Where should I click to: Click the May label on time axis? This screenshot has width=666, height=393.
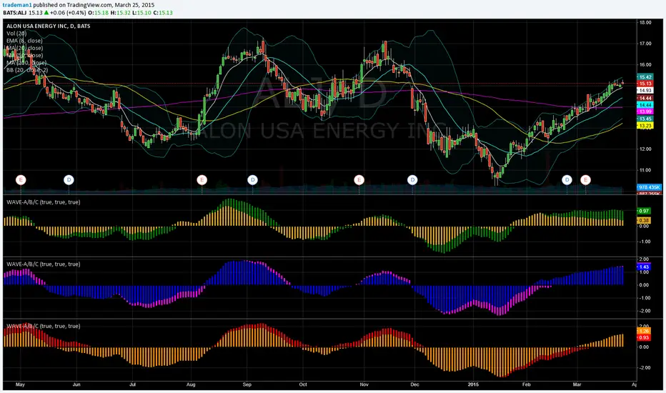[x=20, y=385]
